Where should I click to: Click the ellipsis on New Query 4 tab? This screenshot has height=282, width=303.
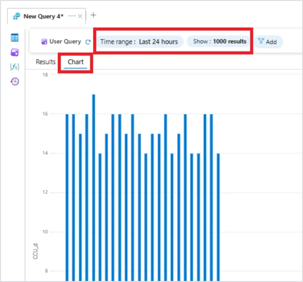72,16
